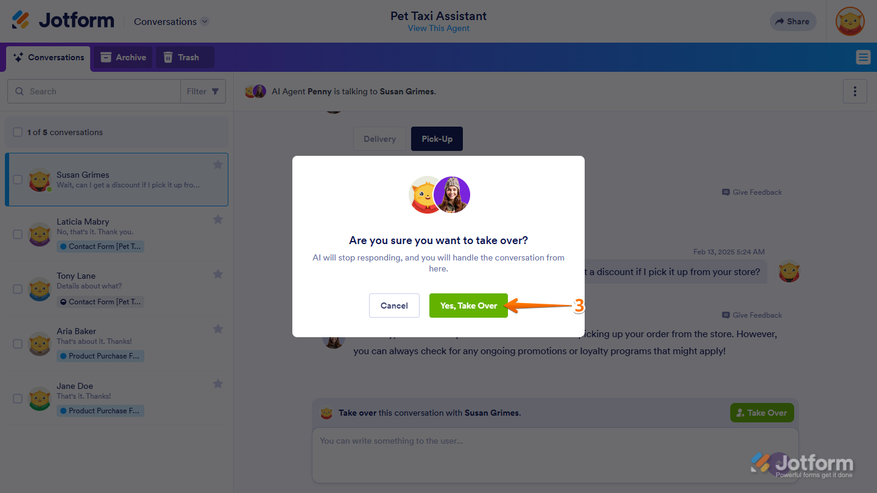Click the Jotform logo in header

[x=63, y=21]
